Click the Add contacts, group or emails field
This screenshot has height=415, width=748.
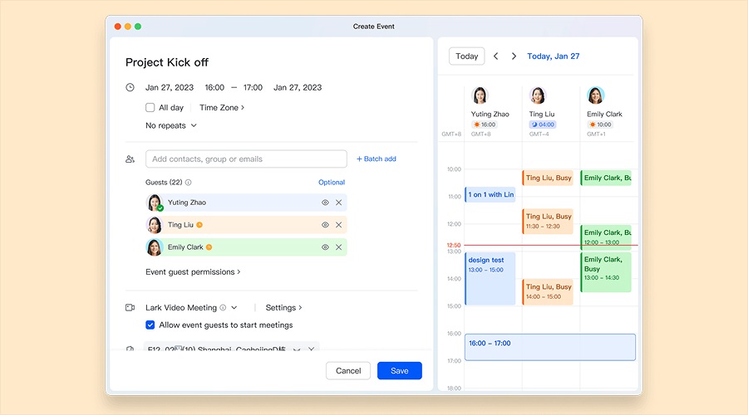[x=246, y=159]
